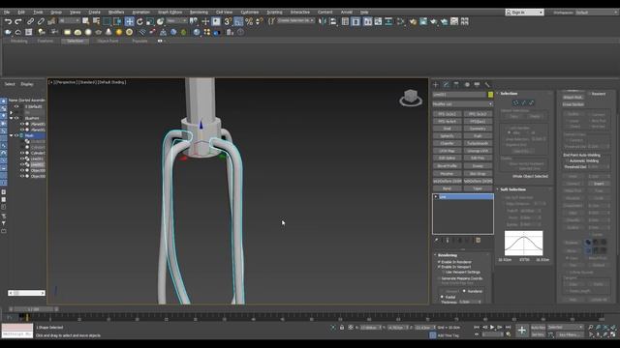This screenshot has height=348, width=620.
Task: Click the TurboSmooth modifier button
Action: (x=478, y=143)
